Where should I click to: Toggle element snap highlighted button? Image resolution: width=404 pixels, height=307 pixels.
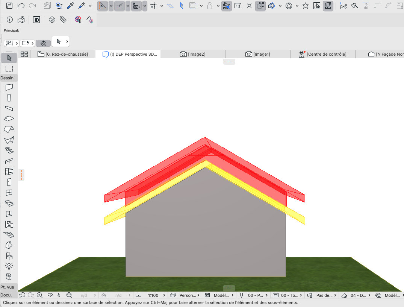(x=227, y=6)
